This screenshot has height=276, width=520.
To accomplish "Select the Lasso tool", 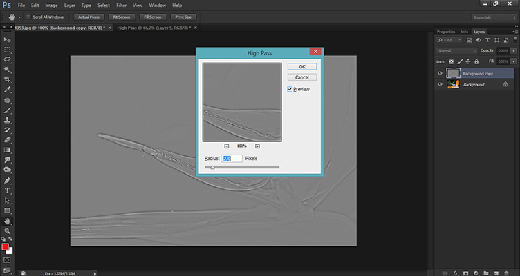I will [8, 60].
